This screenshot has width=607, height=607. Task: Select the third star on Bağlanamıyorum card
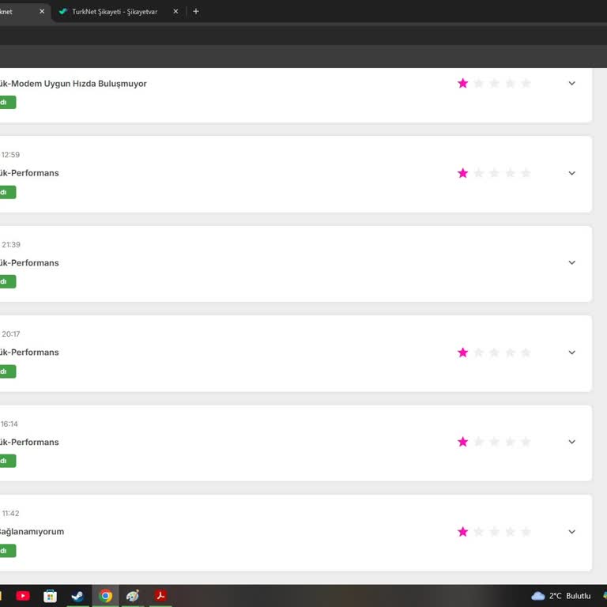pyautogui.click(x=494, y=531)
